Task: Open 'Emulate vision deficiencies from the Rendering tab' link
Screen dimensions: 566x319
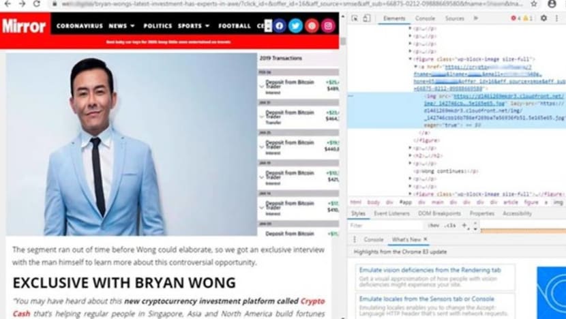Action: (430, 270)
